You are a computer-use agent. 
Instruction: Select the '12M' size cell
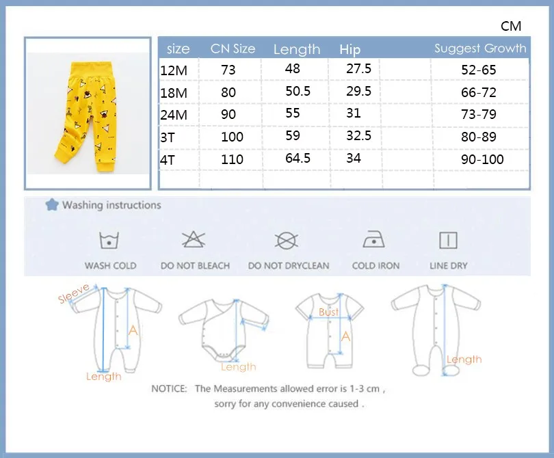[174, 70]
